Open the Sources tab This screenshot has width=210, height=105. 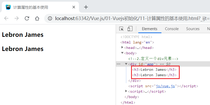point(193,29)
